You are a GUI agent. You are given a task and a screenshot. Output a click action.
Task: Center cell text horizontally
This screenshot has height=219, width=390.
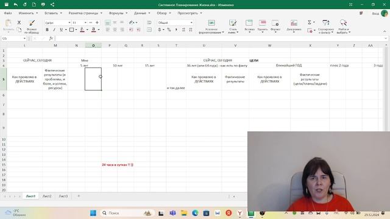click(x=115, y=30)
